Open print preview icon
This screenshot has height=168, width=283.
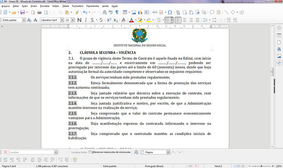click(46, 12)
